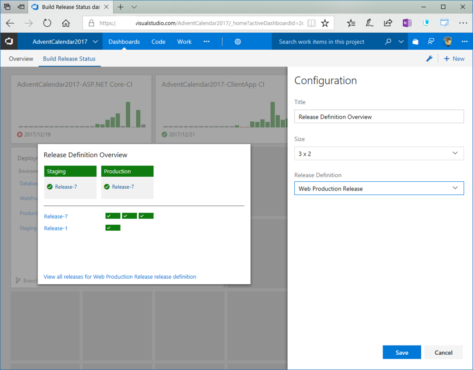Open the Work hub
The image size is (473, 370).
184,42
